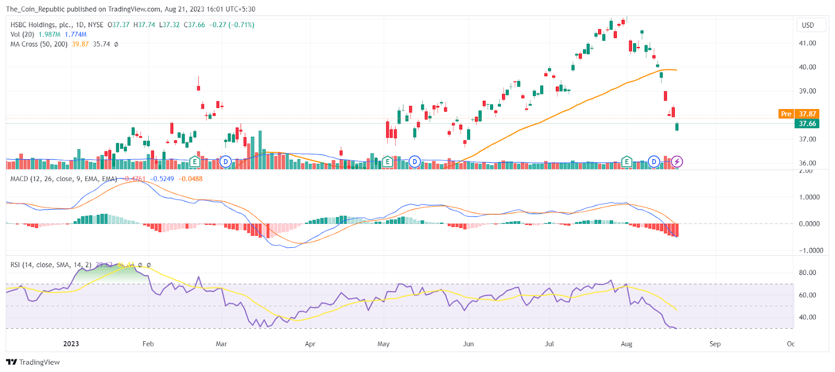This screenshot has width=835, height=372.
Task: Select the Vol (20) indicator legend
Action: 22,34
